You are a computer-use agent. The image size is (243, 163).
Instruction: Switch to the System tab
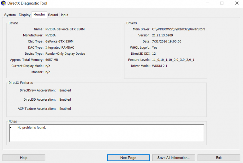[x=10, y=15]
